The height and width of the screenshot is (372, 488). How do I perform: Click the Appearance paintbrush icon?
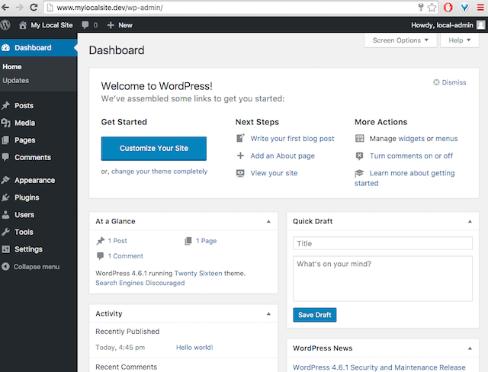[x=7, y=181]
